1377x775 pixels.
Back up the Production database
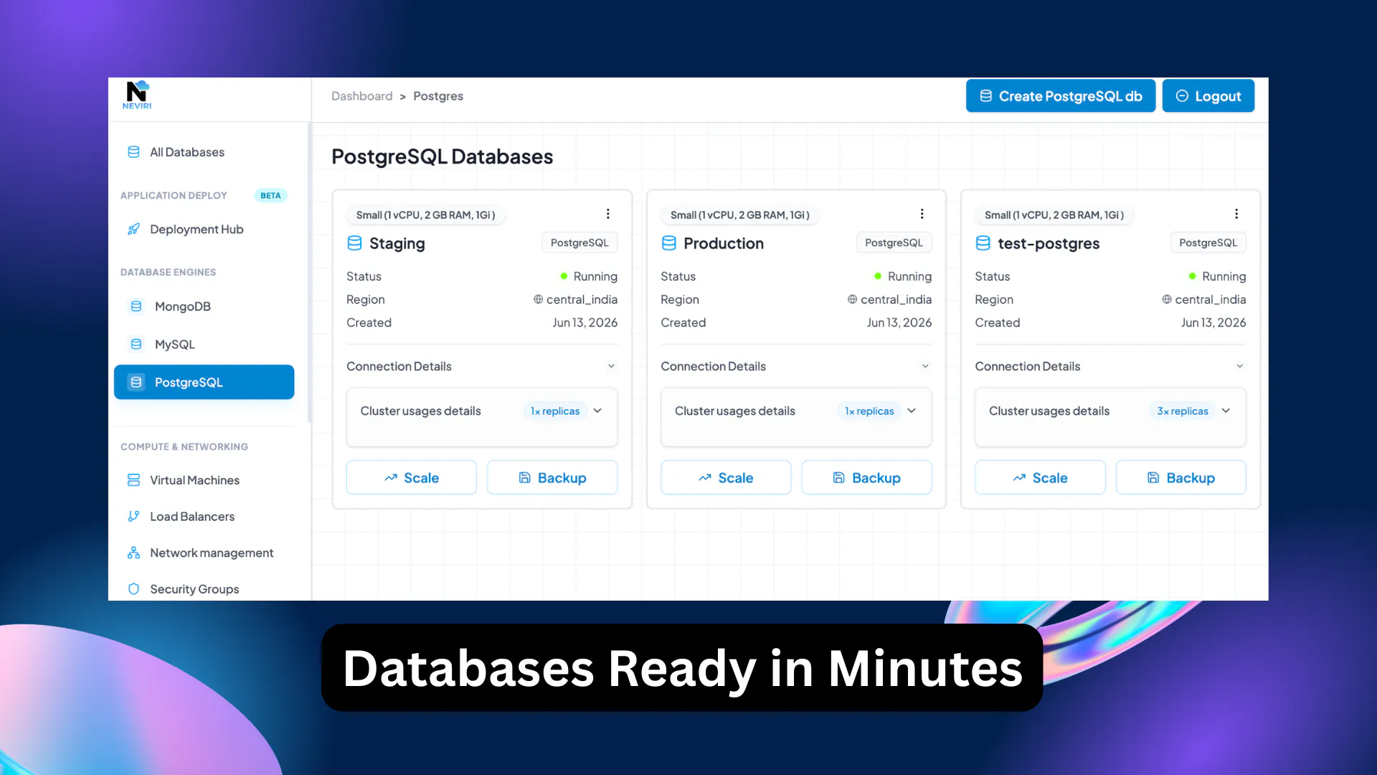(866, 478)
